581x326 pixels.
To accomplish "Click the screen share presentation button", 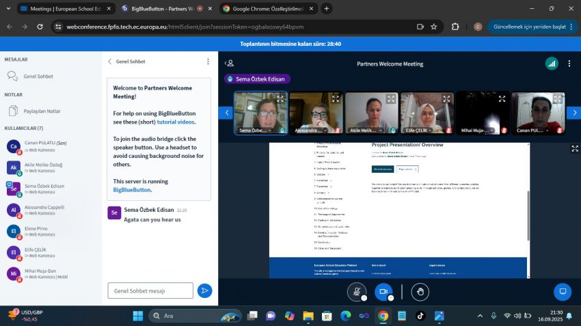I will click(x=562, y=291).
